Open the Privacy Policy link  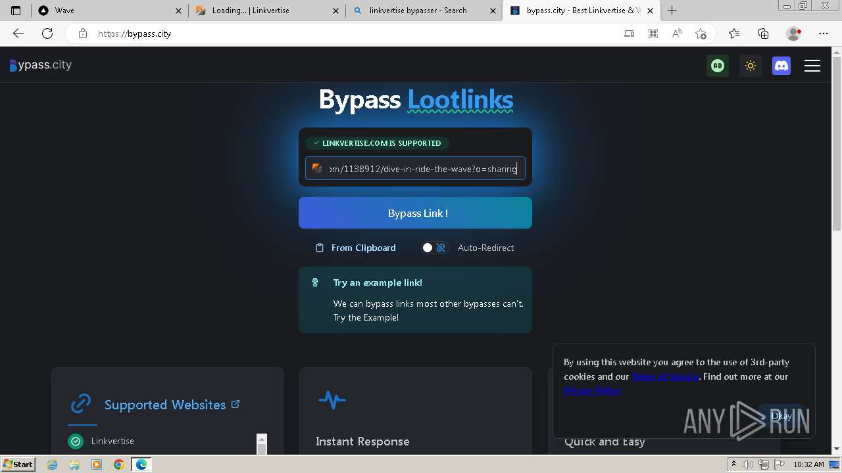(592, 390)
